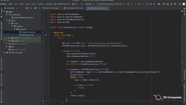Collapse the sample package
This screenshot has height=105, width=186.
(15, 29)
